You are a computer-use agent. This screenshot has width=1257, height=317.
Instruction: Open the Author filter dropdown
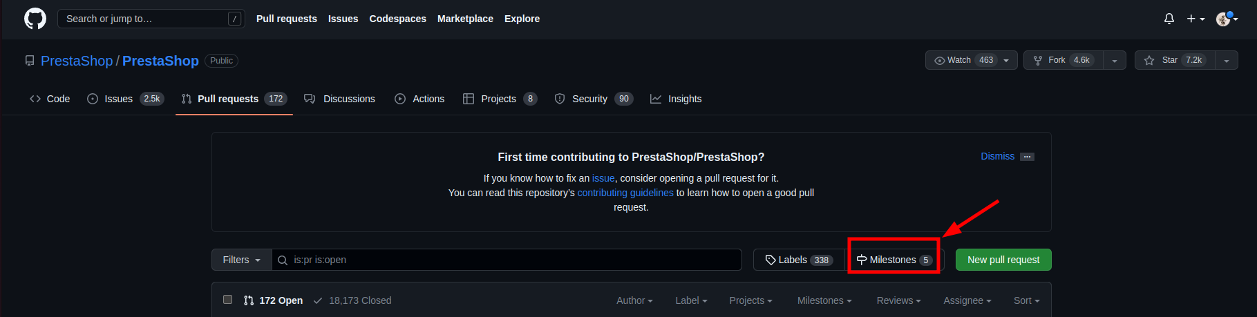pyautogui.click(x=634, y=300)
